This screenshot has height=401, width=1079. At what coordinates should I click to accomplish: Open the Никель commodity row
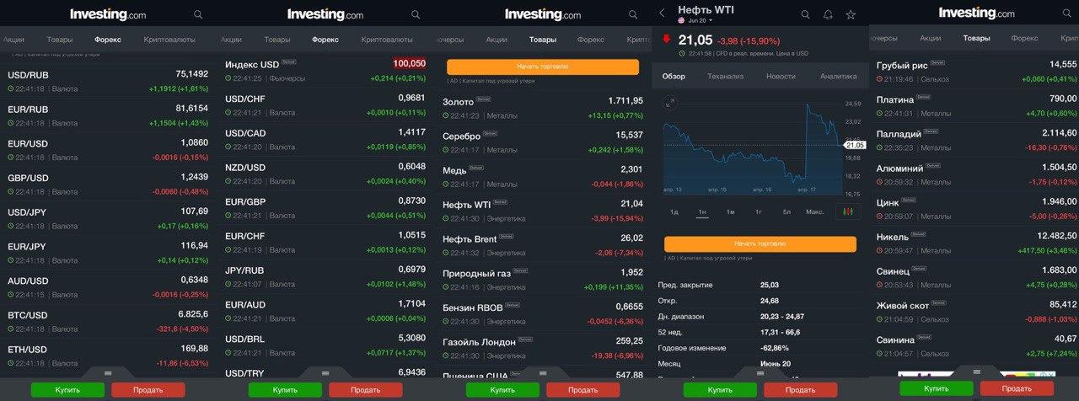pos(974,243)
